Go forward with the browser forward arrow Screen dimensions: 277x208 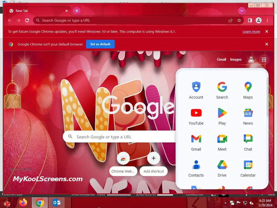coord(18,21)
